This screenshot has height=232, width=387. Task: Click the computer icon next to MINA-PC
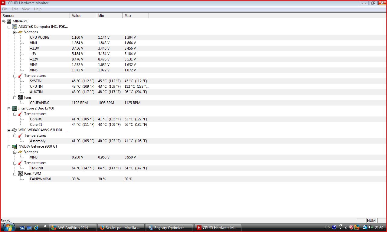point(9,21)
